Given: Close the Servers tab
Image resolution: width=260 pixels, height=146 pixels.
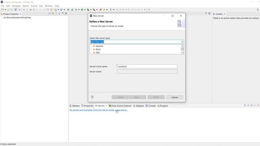Looking at the screenshot, I should pos(106,106).
